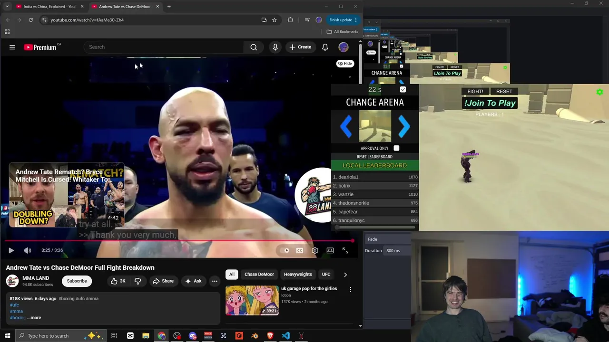609x342 pixels.
Task: Toggle closed captions CC button
Action: [300, 250]
